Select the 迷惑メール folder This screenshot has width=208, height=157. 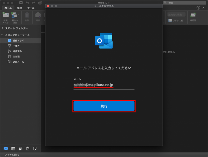[18, 62]
